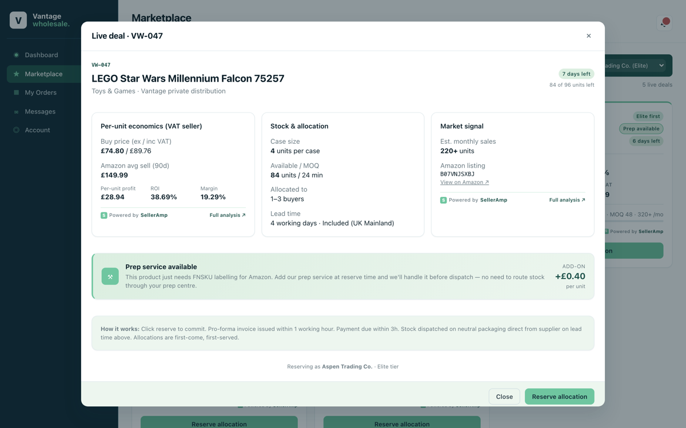
Task: Click the 5 live deals count
Action: point(657,85)
